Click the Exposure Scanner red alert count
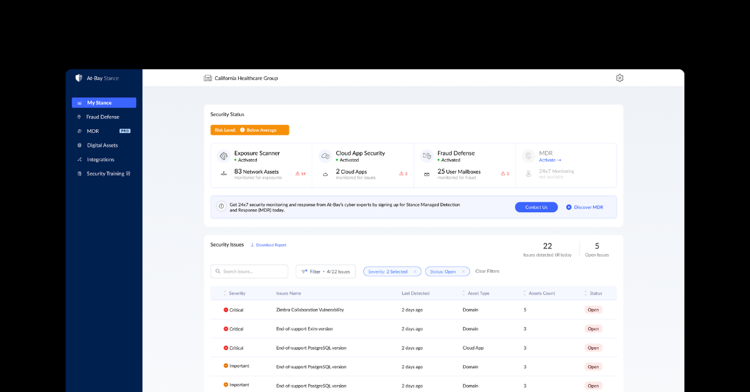 [299, 174]
